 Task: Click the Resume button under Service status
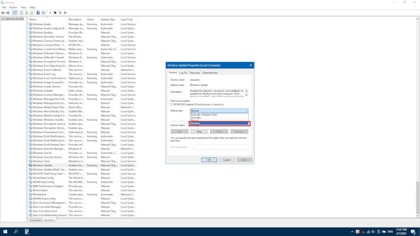click(239, 132)
